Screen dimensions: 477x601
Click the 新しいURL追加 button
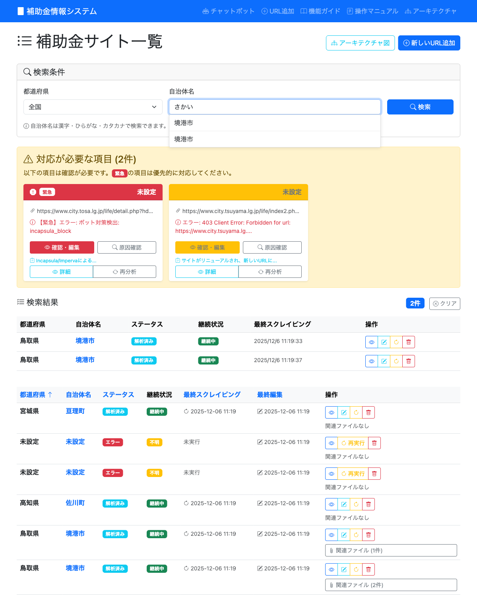point(429,43)
